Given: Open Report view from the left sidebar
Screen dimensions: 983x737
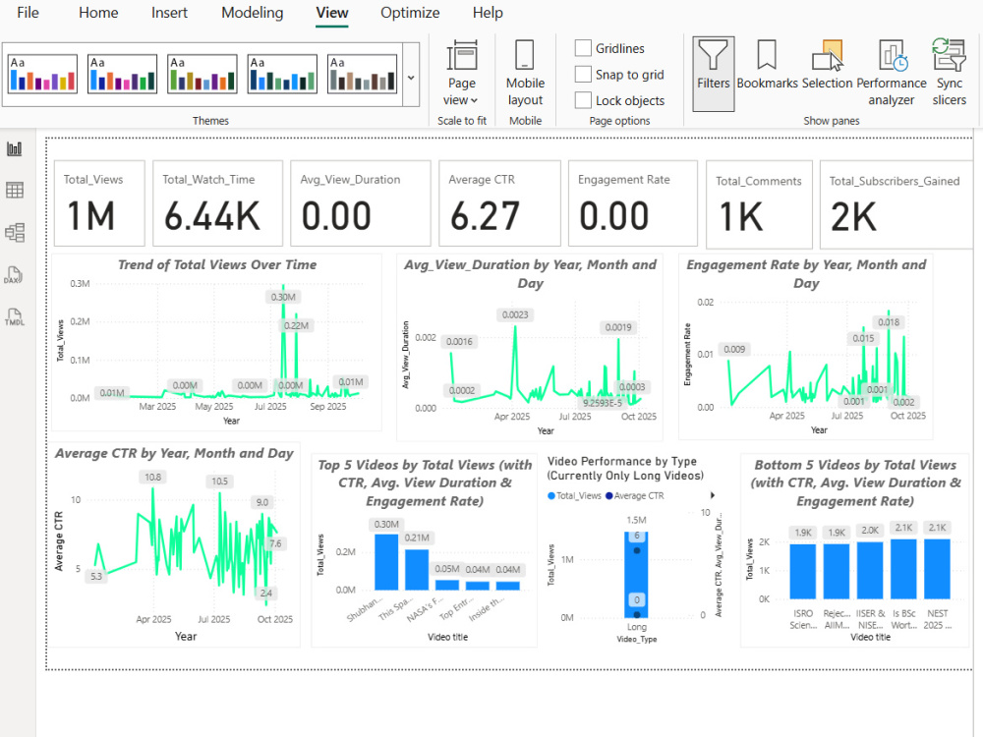Looking at the screenshot, I should 15,149.
